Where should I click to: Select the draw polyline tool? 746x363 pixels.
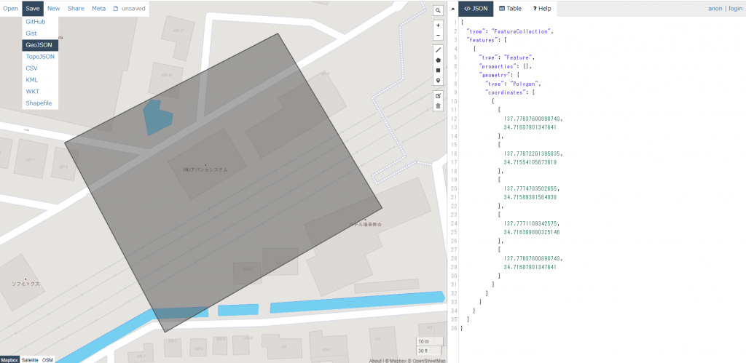438,50
